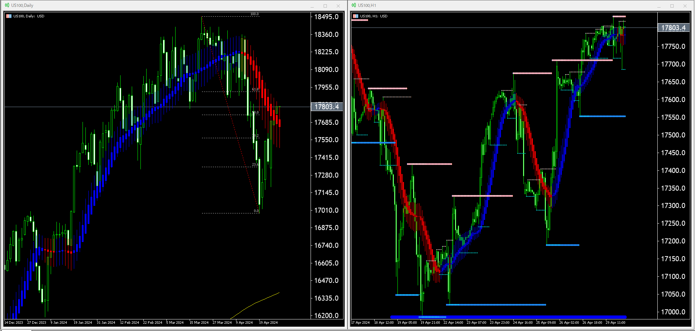695x331 pixels.
Task: Click the 16605.0 price on Daily scale
Action: (327, 263)
